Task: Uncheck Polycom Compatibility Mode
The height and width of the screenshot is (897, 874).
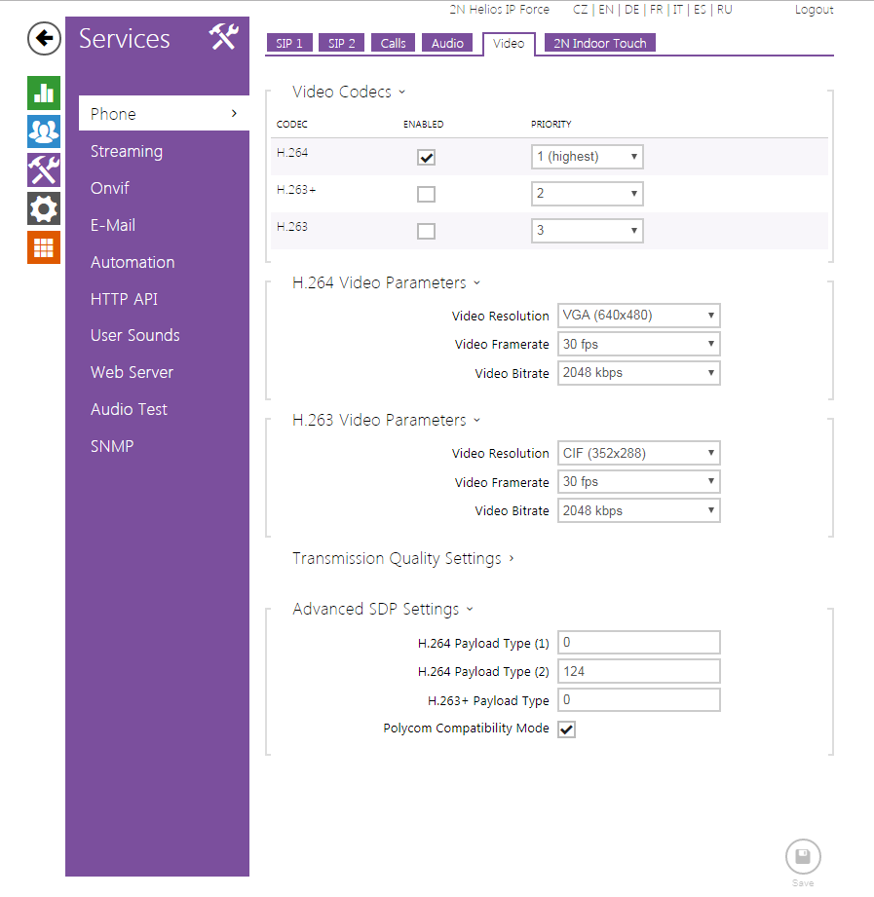Action: click(x=566, y=729)
